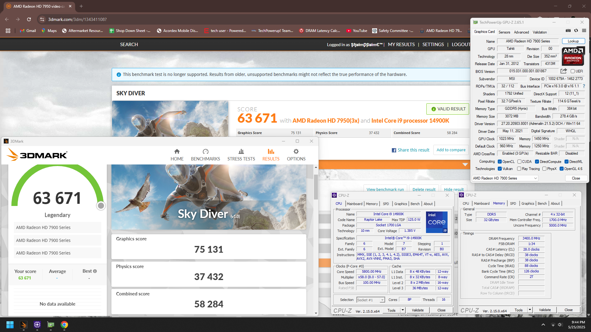The width and height of the screenshot is (591, 332).
Task: Click the Intel Core i9 logo in CPU-Z
Action: (437, 222)
